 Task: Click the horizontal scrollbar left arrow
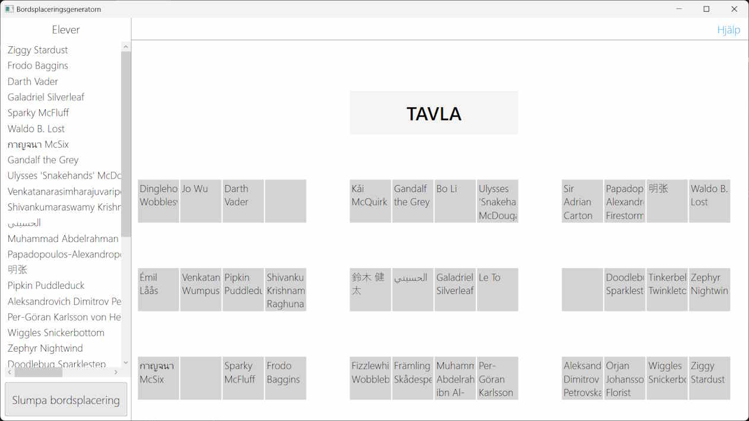9,372
